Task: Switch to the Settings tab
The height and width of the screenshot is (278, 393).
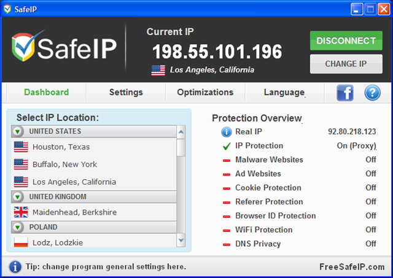Action: (x=126, y=92)
